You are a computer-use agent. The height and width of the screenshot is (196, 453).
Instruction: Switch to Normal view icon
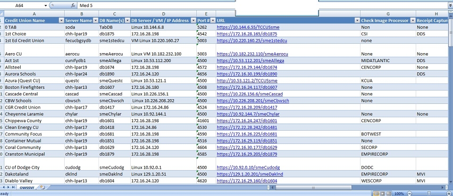point(377,193)
